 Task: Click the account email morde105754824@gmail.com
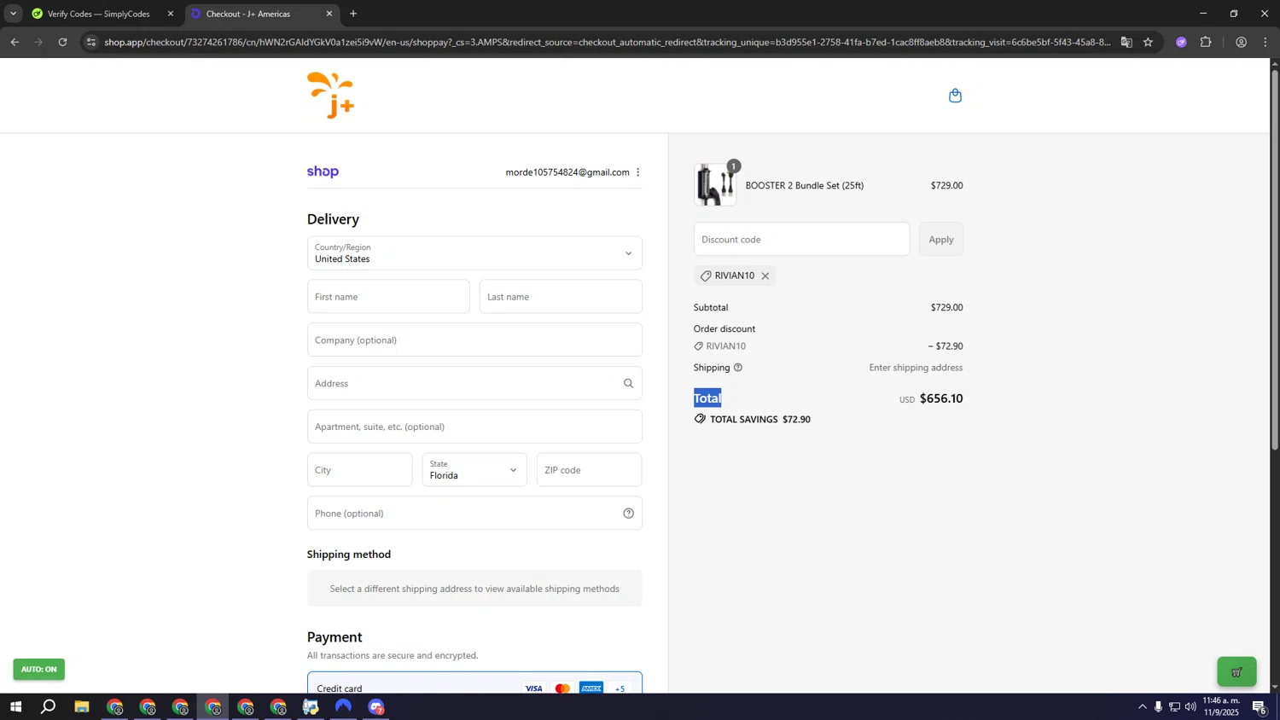(x=567, y=172)
